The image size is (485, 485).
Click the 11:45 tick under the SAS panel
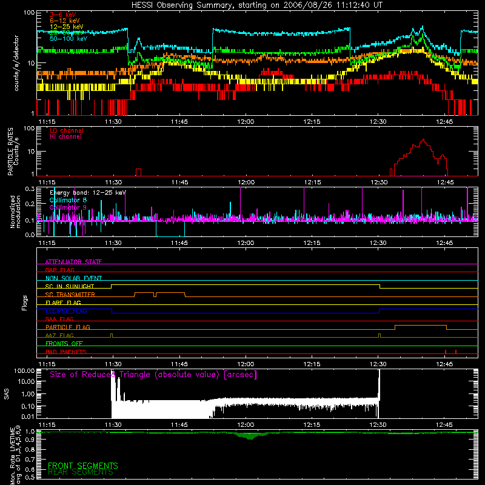click(x=179, y=425)
